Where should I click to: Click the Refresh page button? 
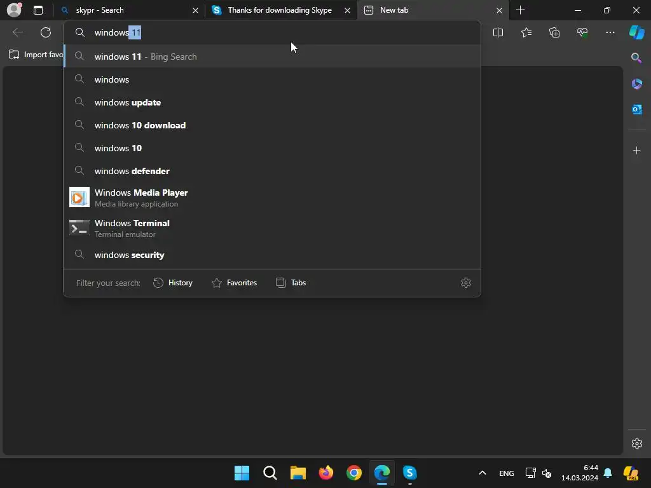[x=46, y=32]
